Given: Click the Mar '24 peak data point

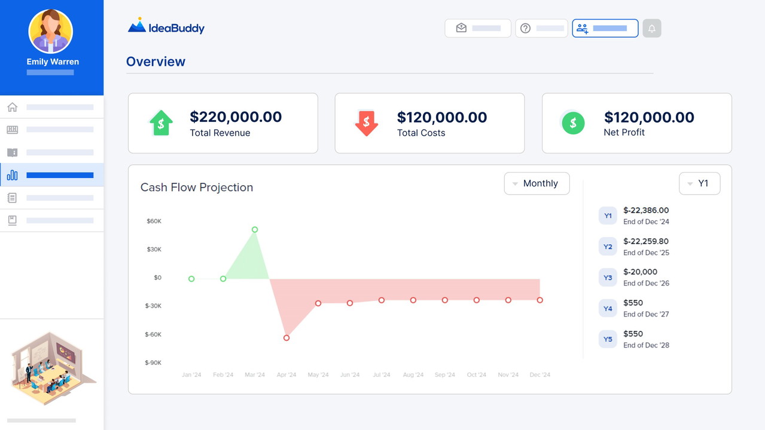Looking at the screenshot, I should coord(255,229).
